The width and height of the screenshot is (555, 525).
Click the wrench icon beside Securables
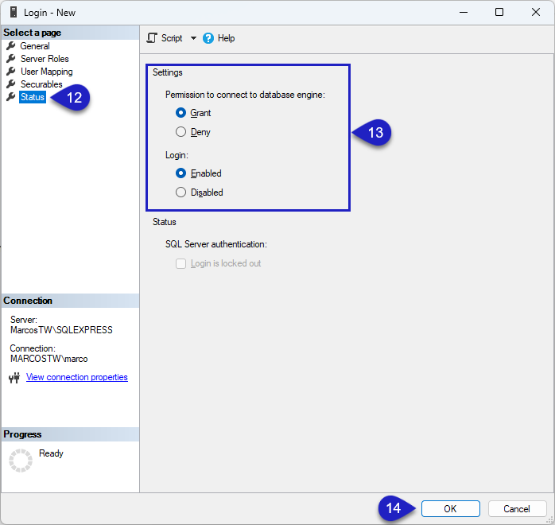point(11,84)
